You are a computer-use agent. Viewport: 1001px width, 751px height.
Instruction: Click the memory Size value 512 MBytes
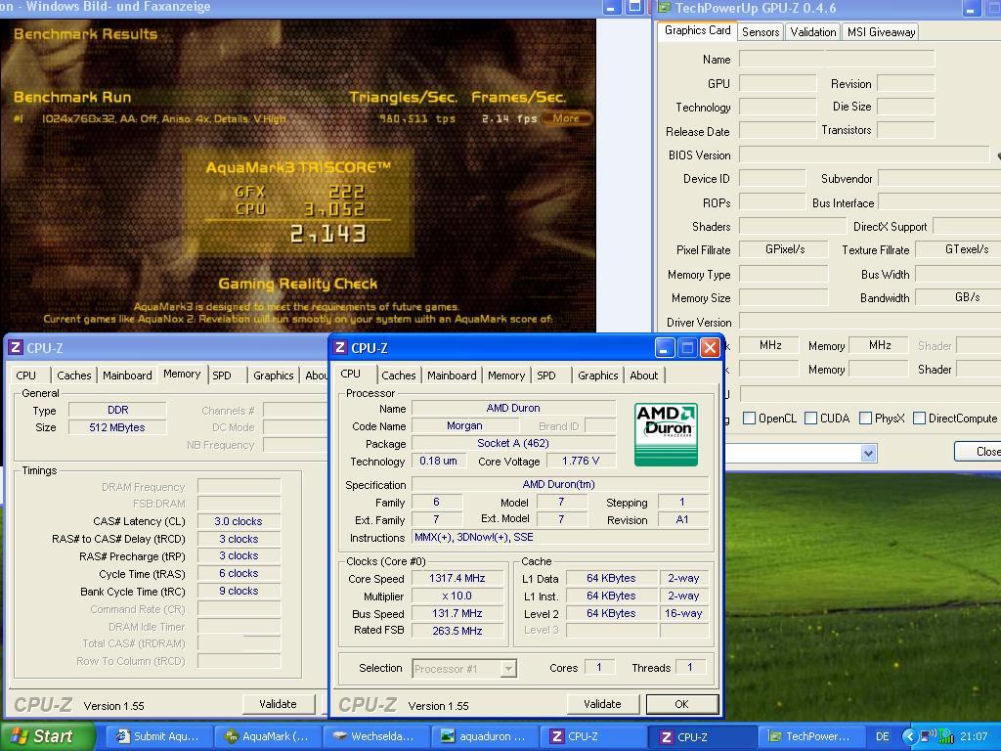coord(117,428)
